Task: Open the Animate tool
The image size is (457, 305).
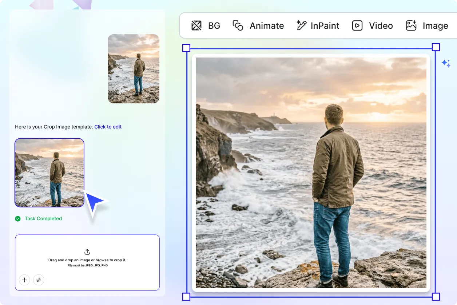Action: click(x=258, y=25)
